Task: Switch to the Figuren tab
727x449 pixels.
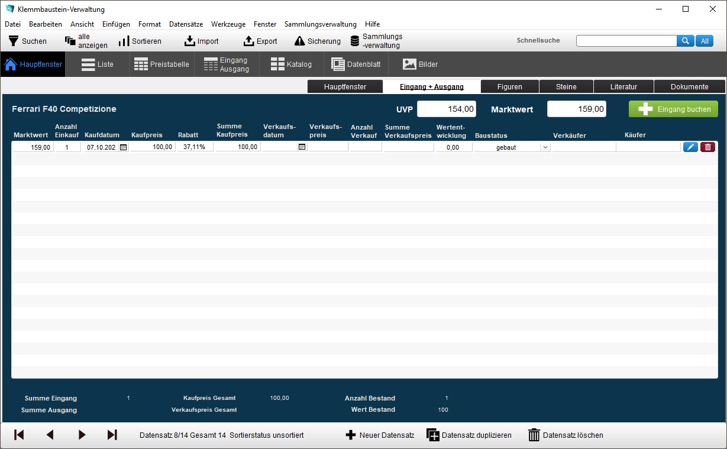Action: 509,87
